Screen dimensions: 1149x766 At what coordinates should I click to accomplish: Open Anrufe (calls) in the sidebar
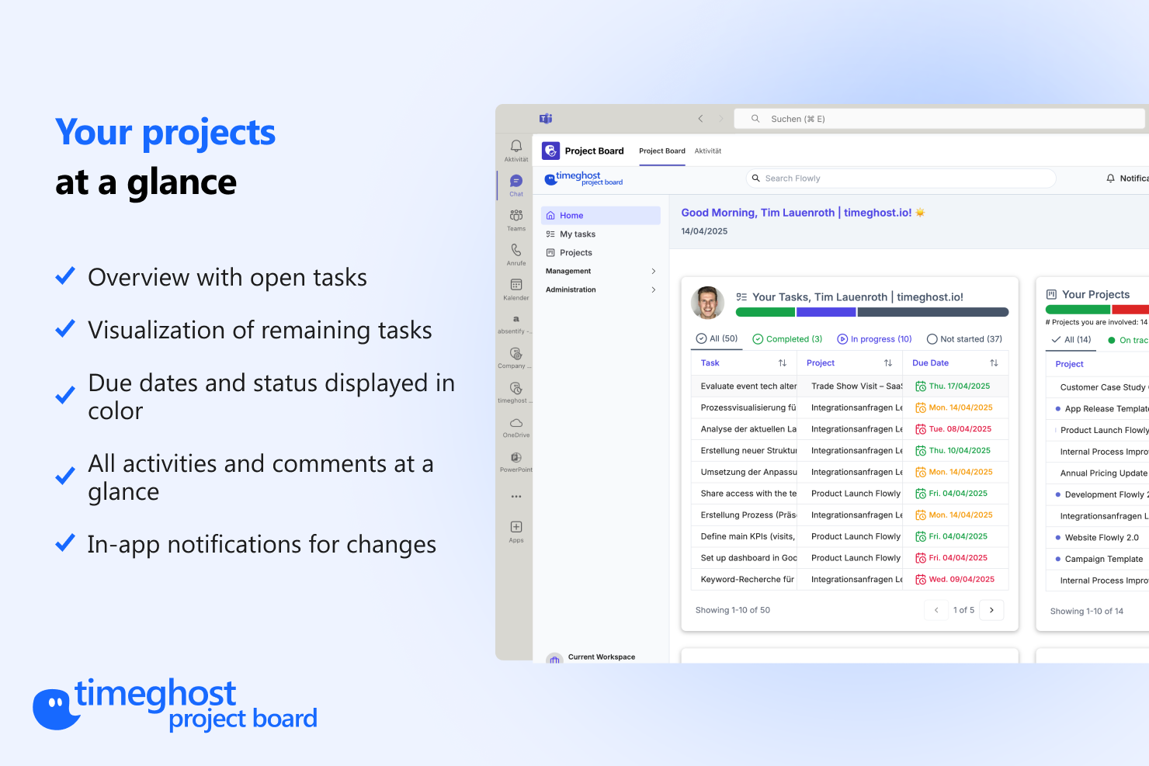tap(516, 254)
